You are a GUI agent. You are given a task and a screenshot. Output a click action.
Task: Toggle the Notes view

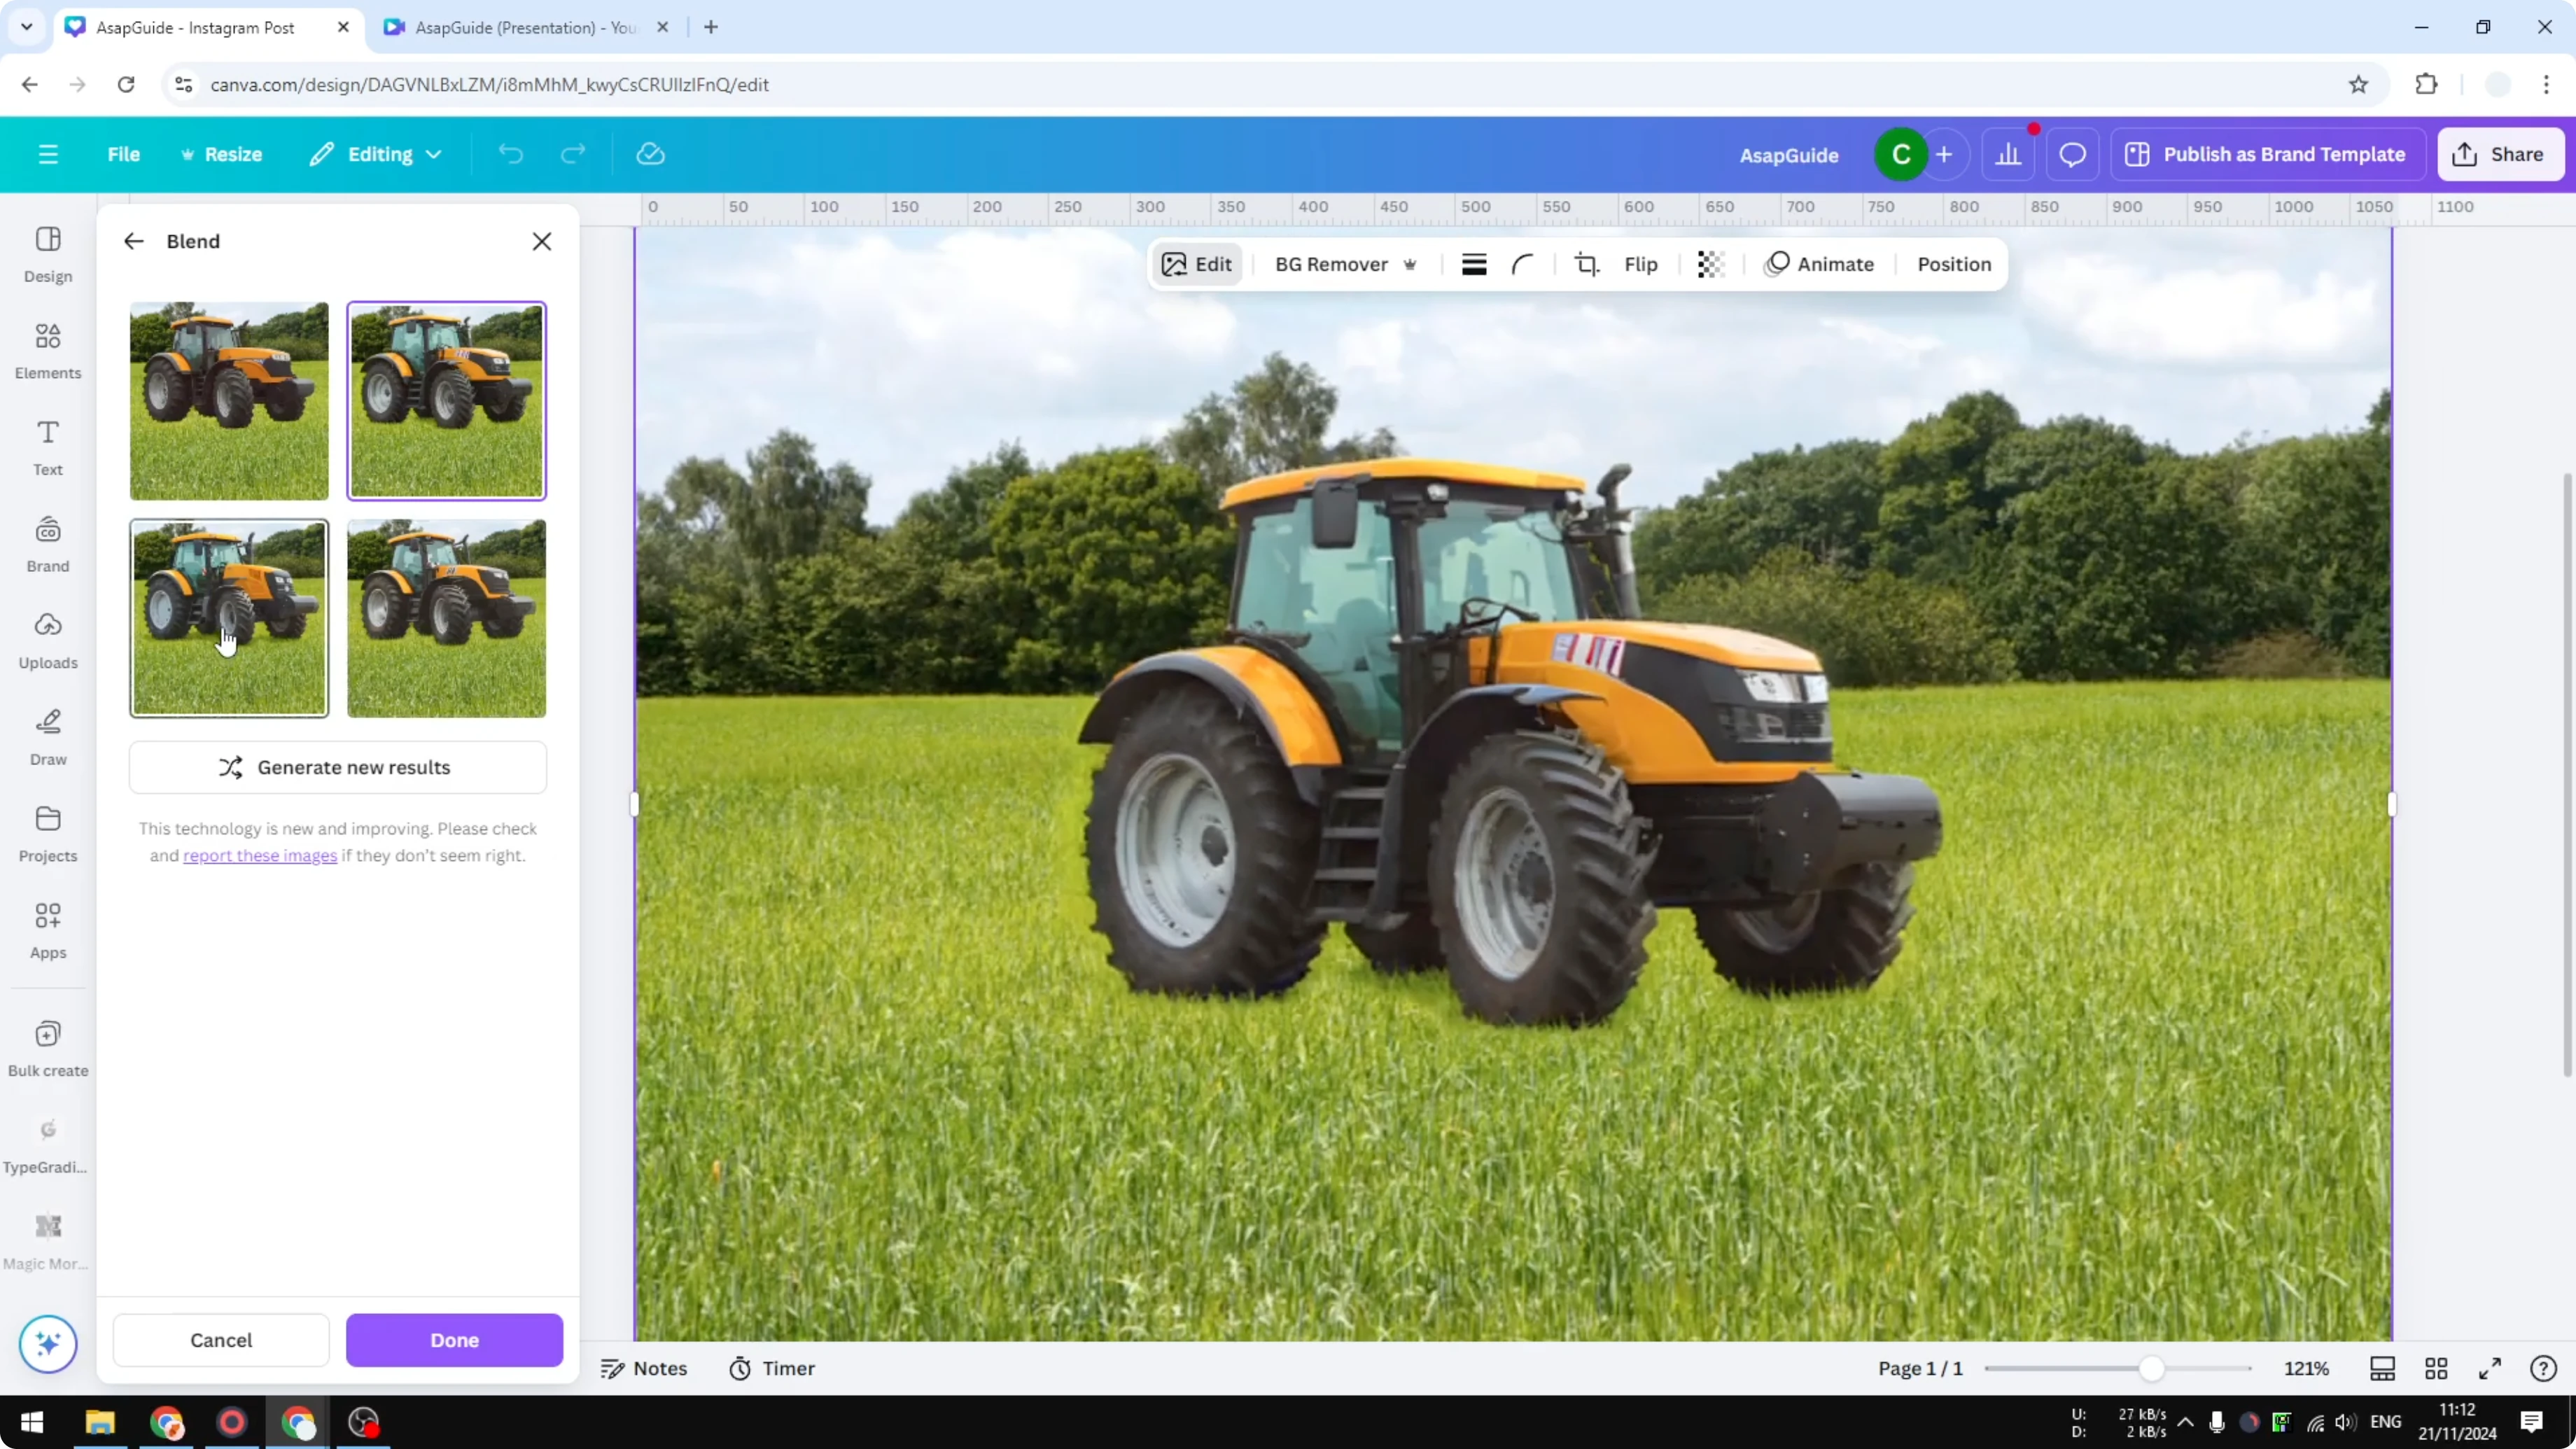643,1368
